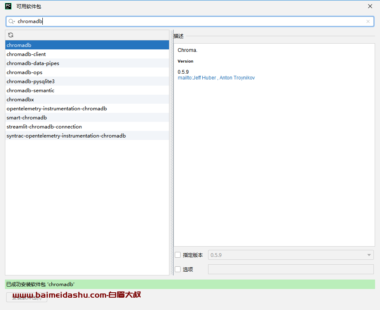Click the PyCharm logo in the title bar
This screenshot has width=380, height=310.
(8, 6)
